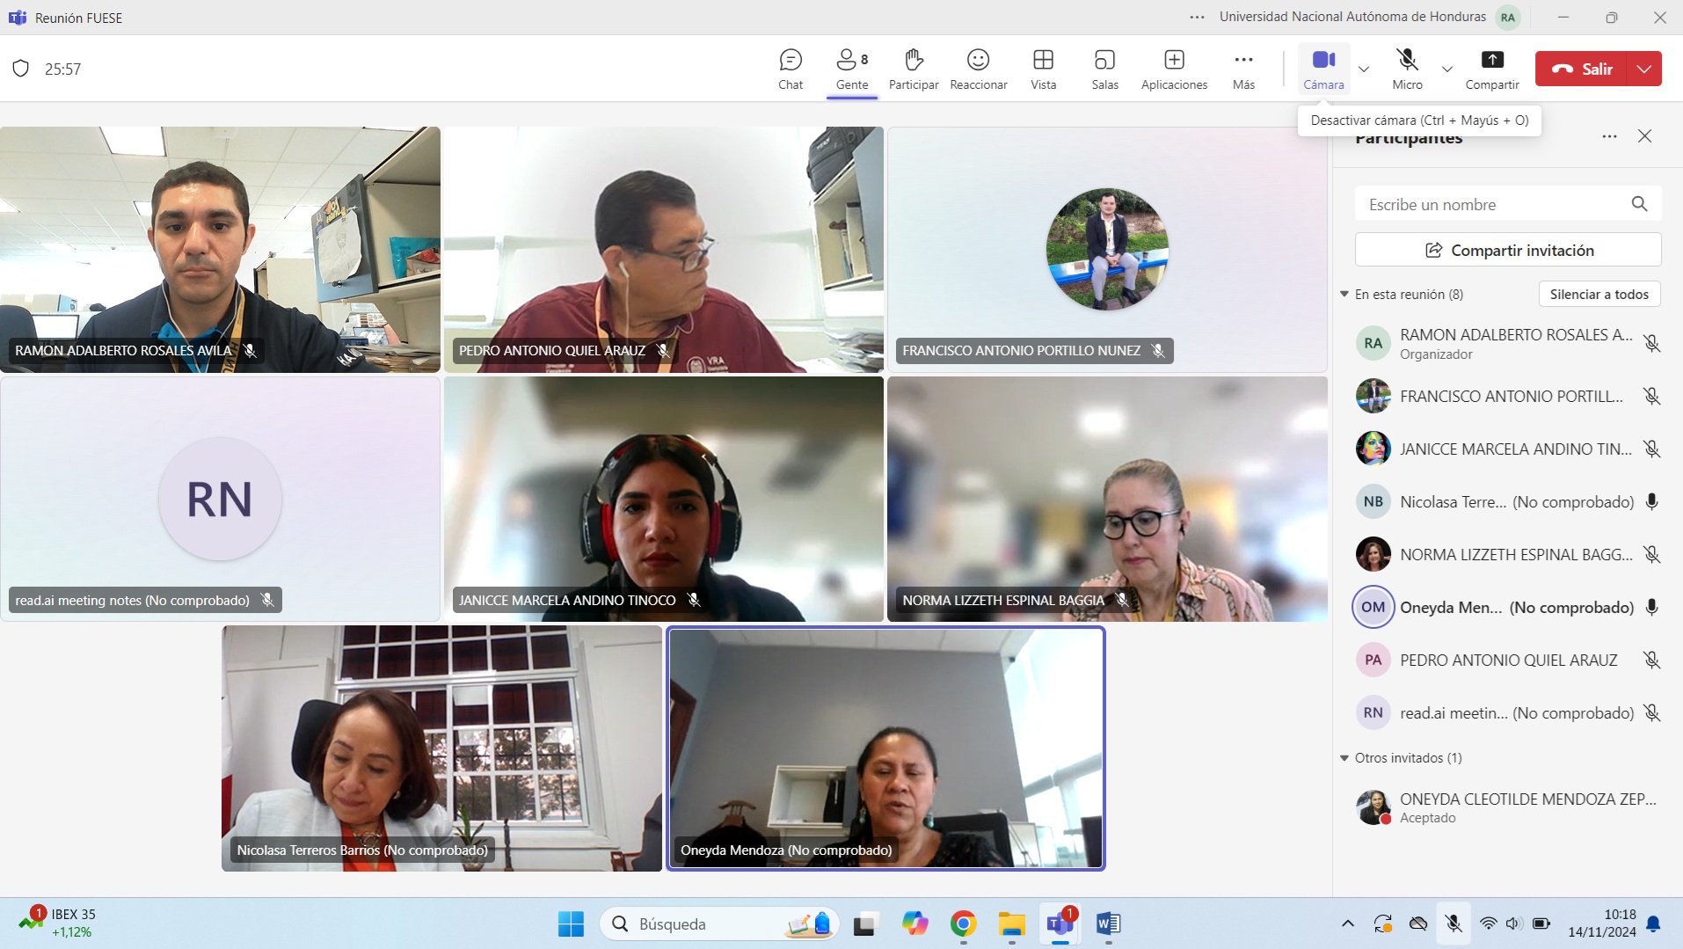Select the Gente tab in toolbar
Image resolution: width=1683 pixels, height=949 pixels.
(x=851, y=69)
